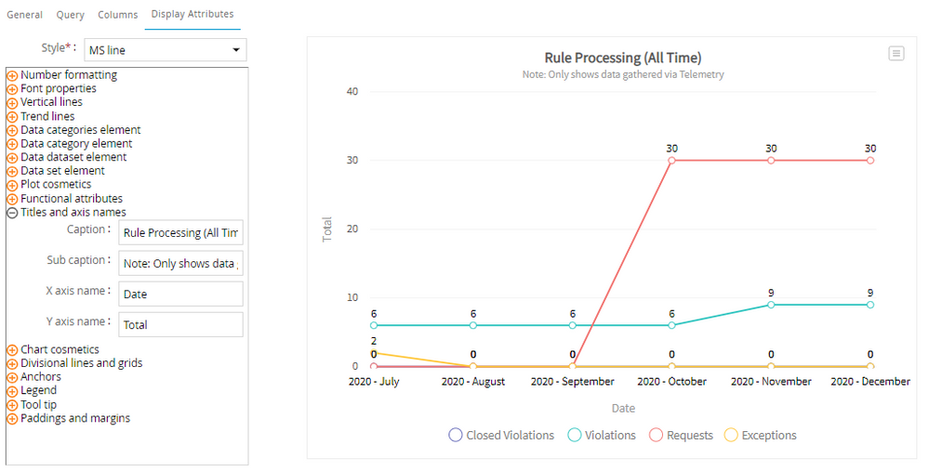Toggle Closed Violations series in legend

(x=500, y=435)
